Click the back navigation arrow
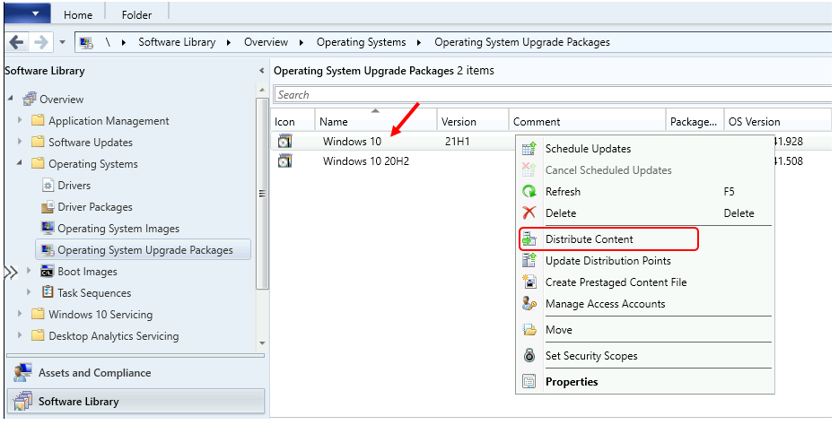The height and width of the screenshot is (425, 839). tap(17, 42)
